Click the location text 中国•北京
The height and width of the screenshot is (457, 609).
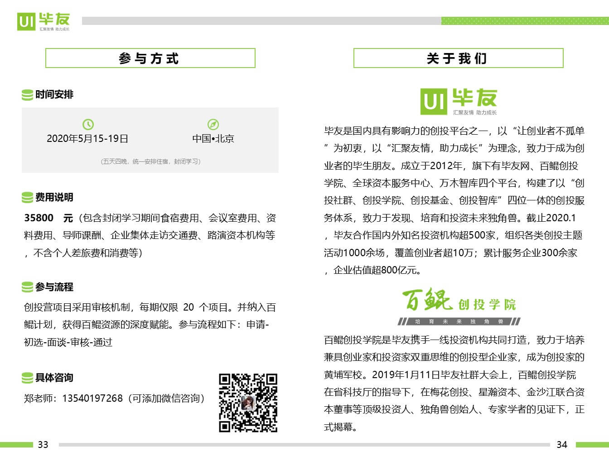213,139
